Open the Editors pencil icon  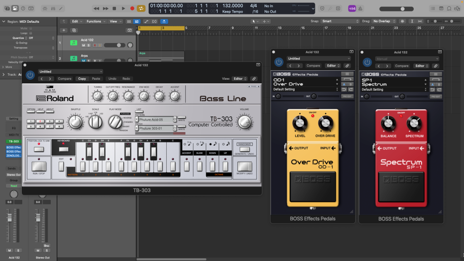coord(61,9)
